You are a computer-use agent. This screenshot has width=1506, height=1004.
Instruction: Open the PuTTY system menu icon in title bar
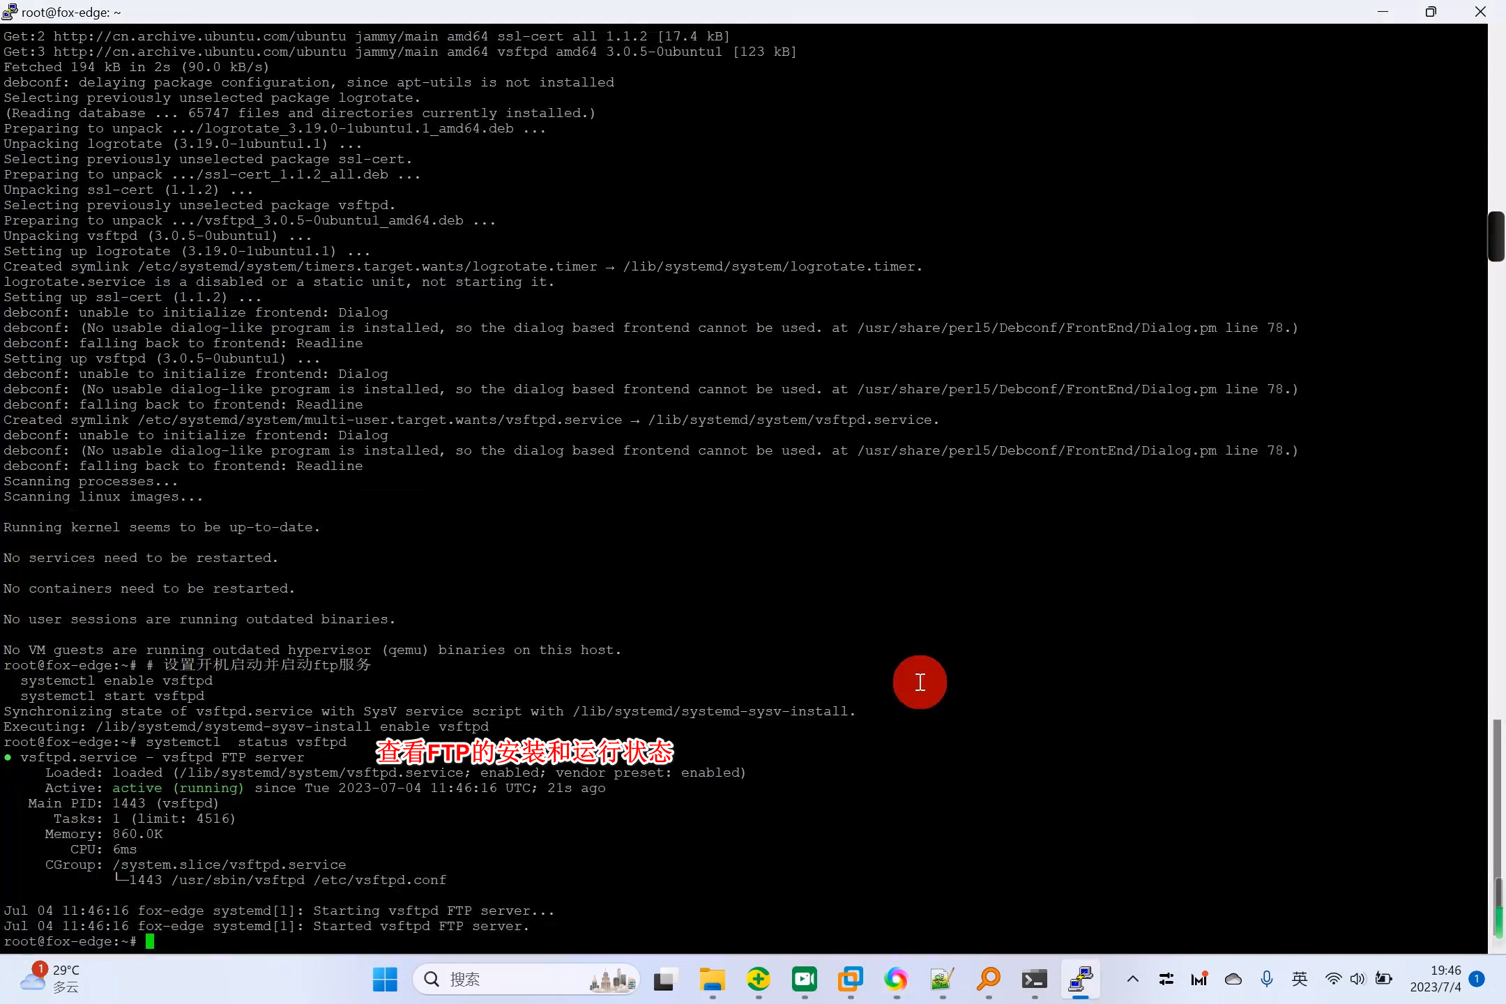[10, 12]
